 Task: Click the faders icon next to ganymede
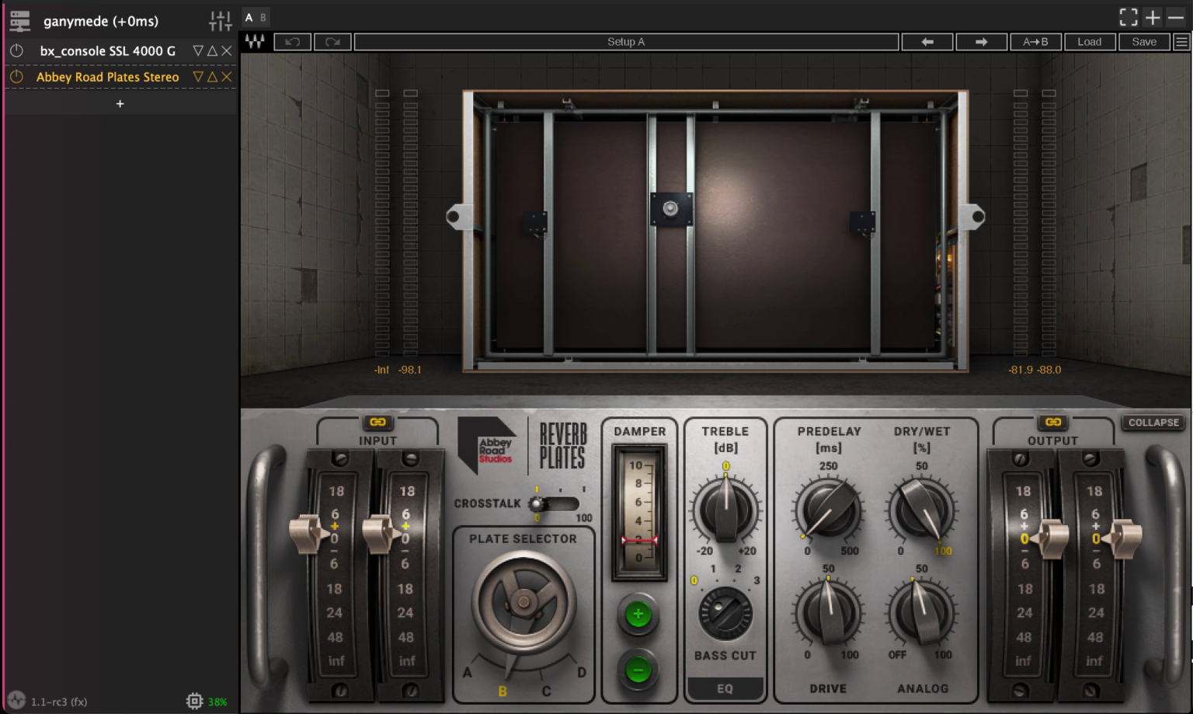click(221, 20)
